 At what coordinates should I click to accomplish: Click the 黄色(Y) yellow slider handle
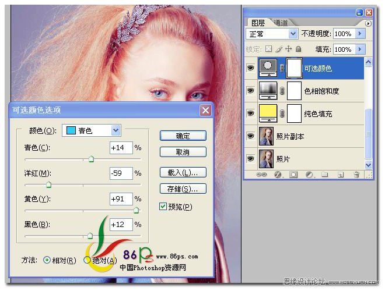pyautogui.click(x=136, y=210)
